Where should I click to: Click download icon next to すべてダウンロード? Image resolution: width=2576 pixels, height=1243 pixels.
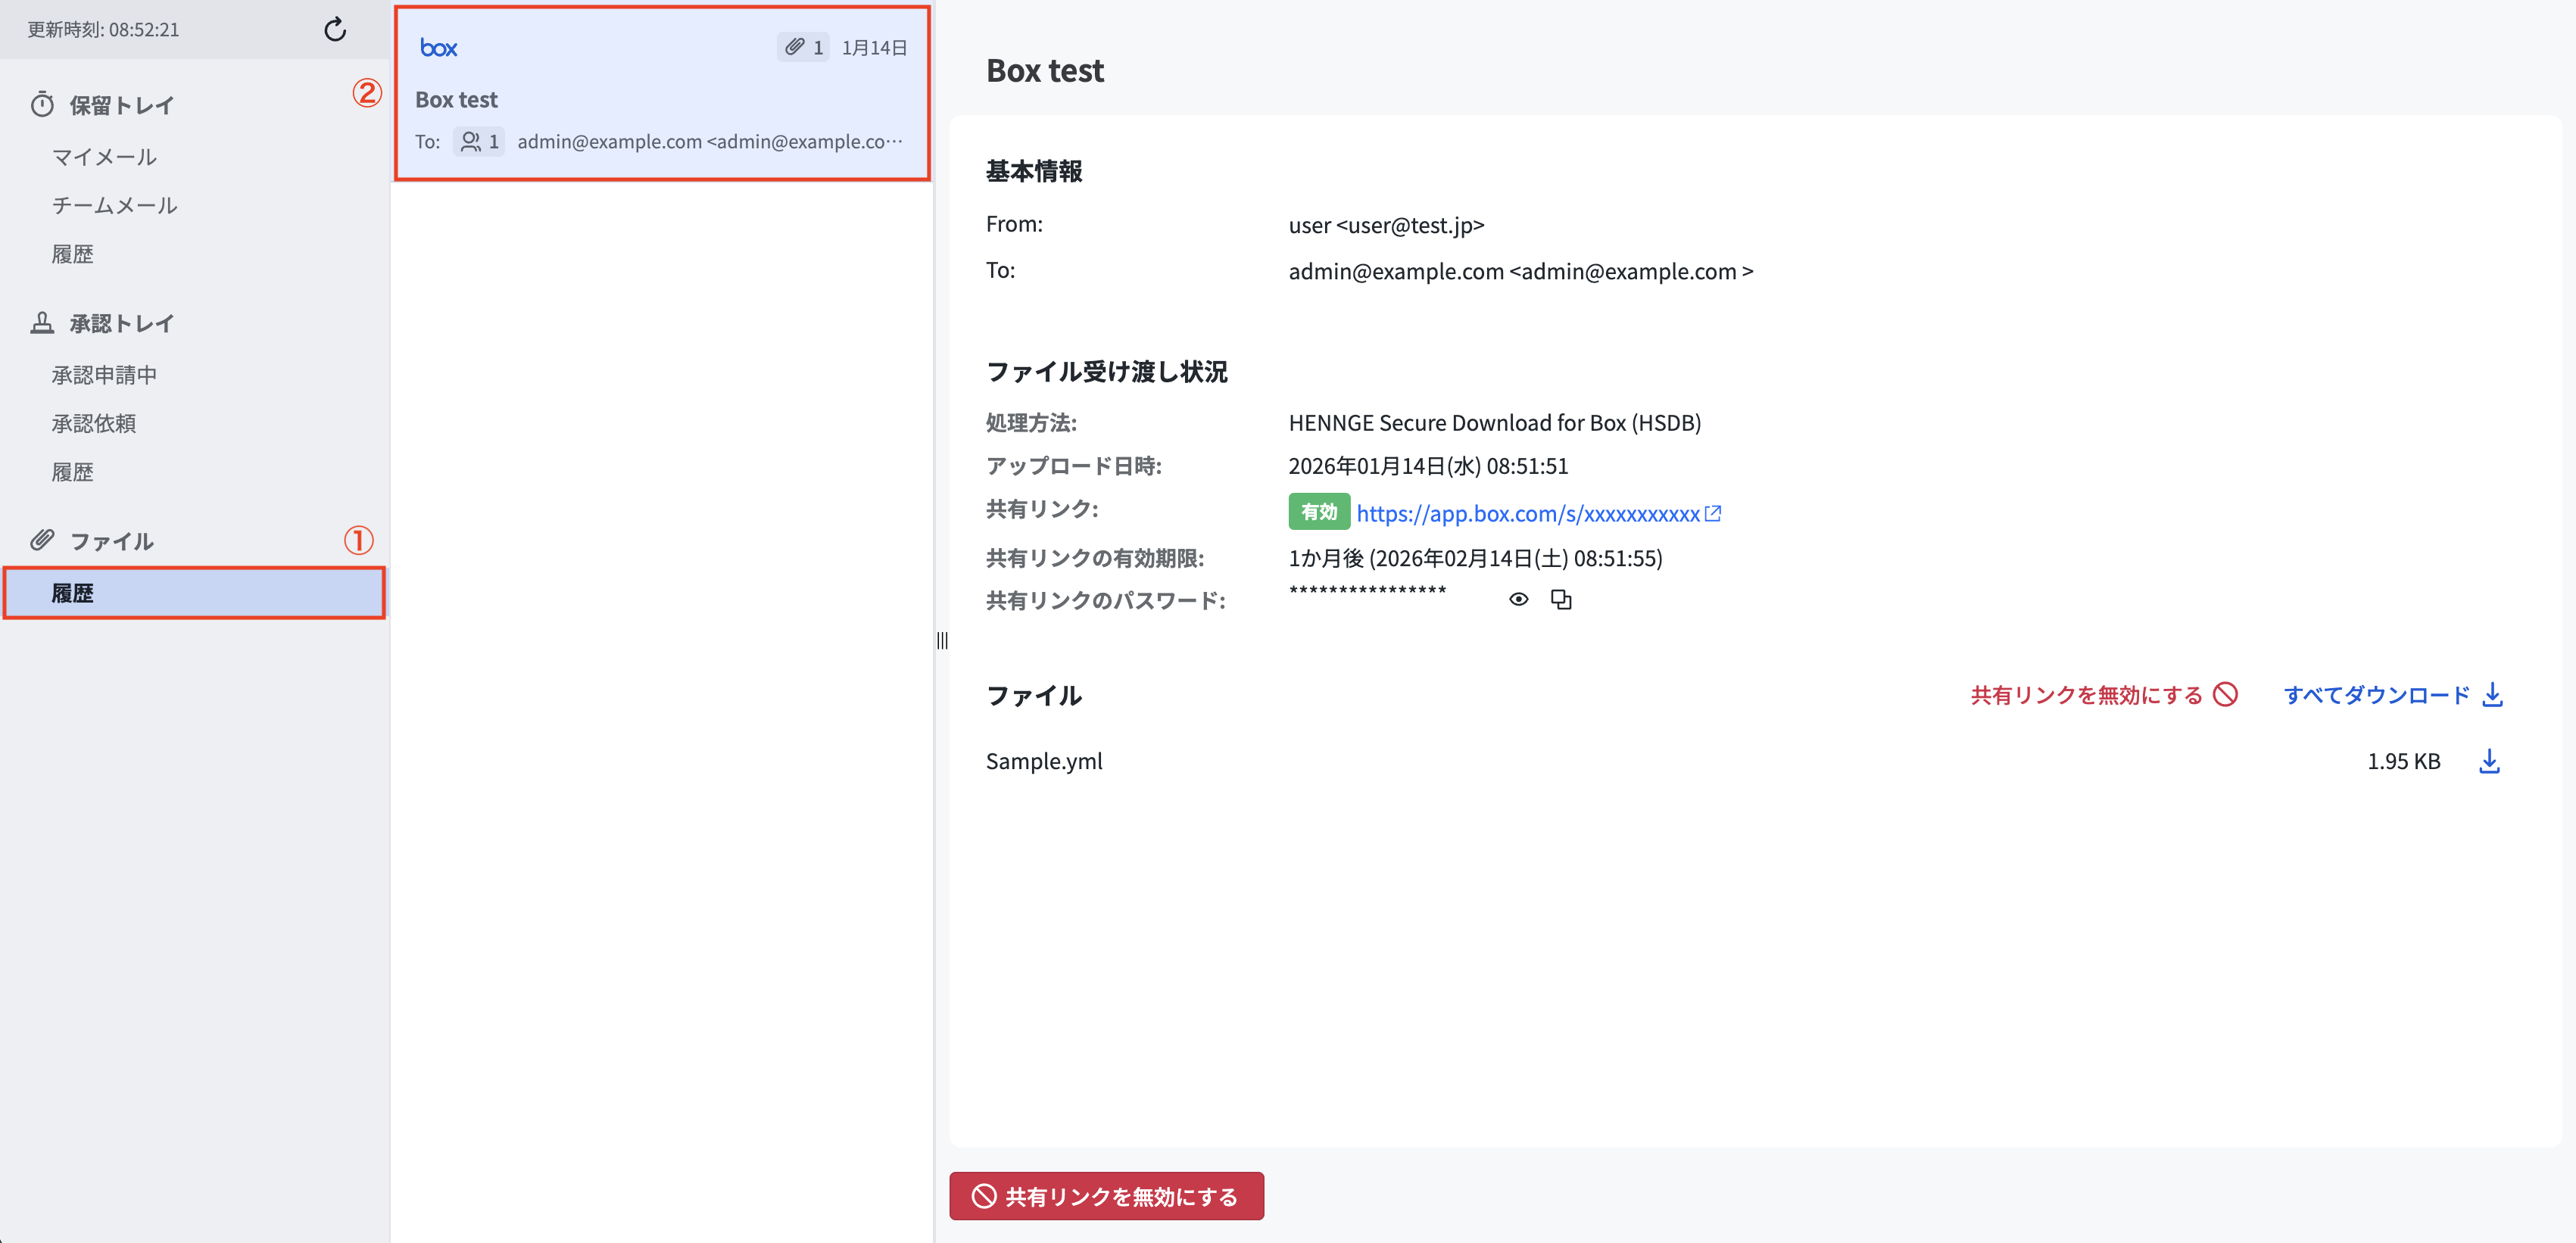pyautogui.click(x=2493, y=694)
